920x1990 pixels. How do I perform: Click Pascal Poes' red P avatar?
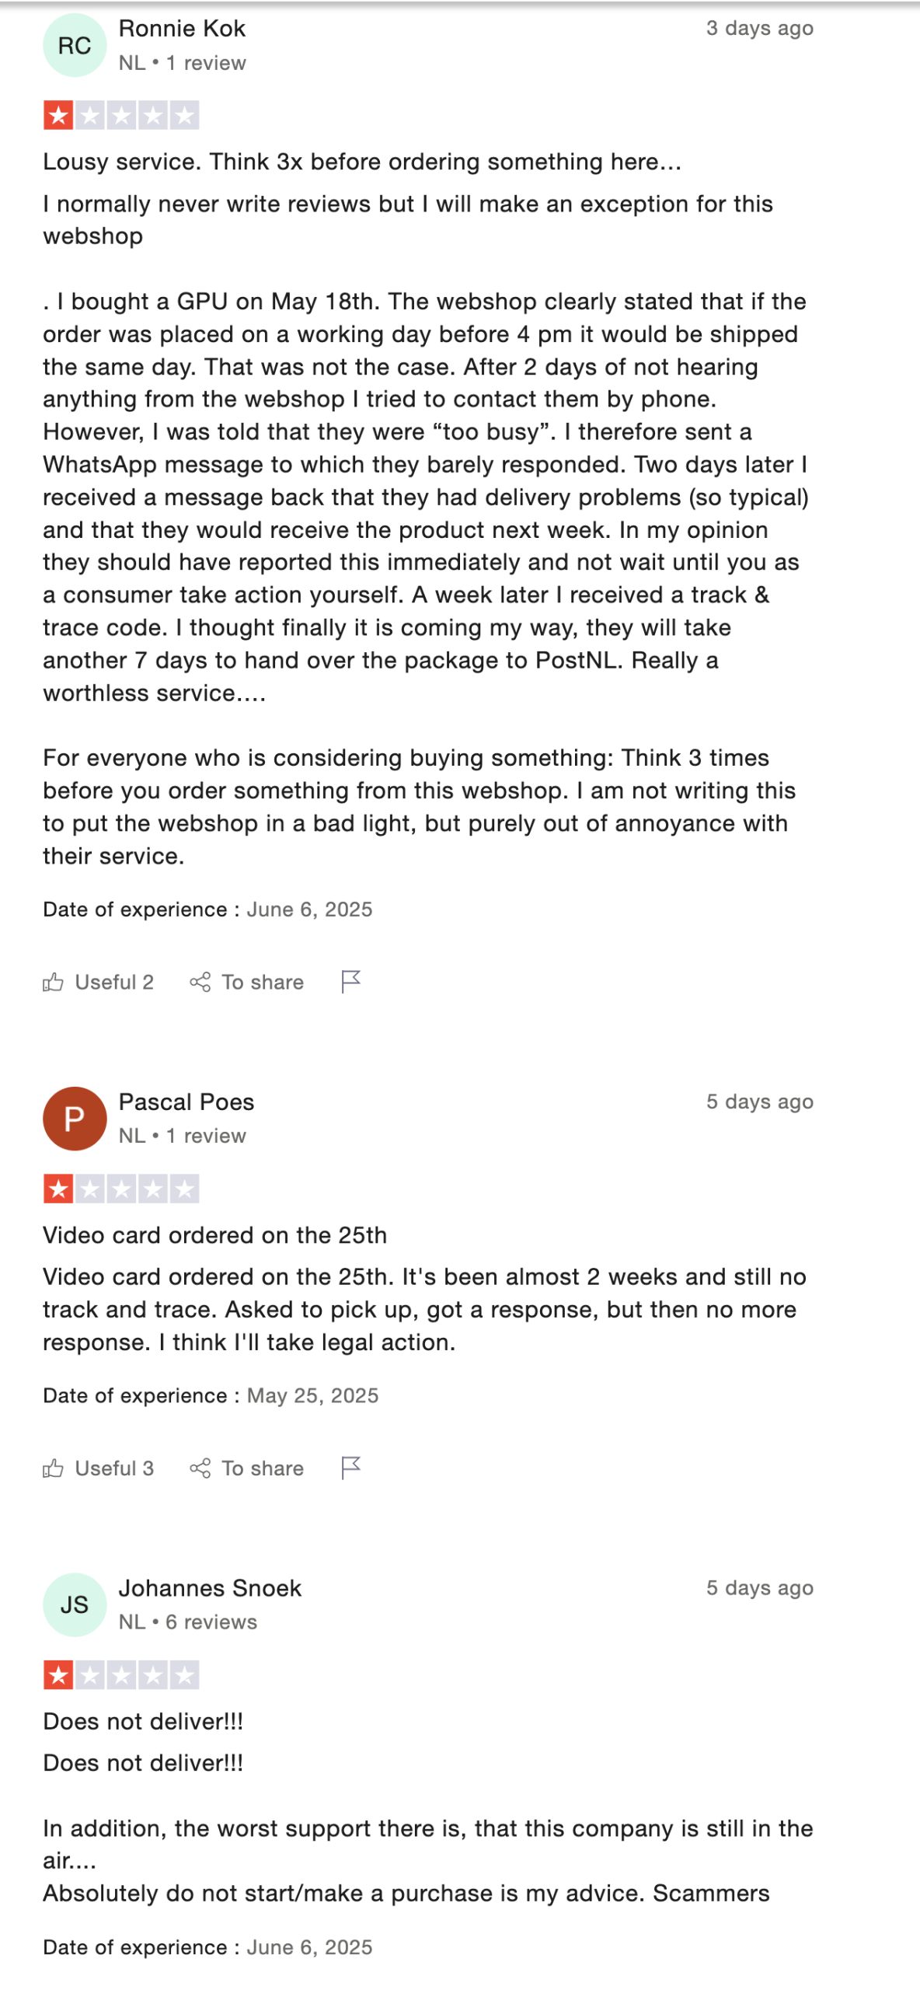tap(75, 1119)
